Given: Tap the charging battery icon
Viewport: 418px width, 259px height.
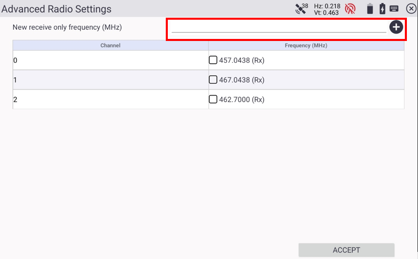Looking at the screenshot, I should [382, 9].
